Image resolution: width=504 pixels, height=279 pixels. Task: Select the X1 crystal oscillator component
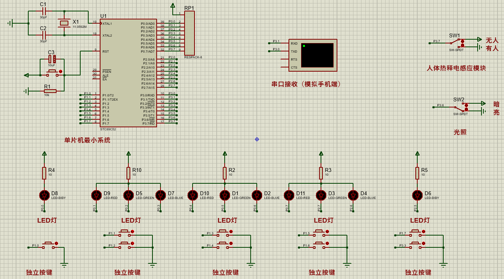pyautogui.click(x=64, y=23)
